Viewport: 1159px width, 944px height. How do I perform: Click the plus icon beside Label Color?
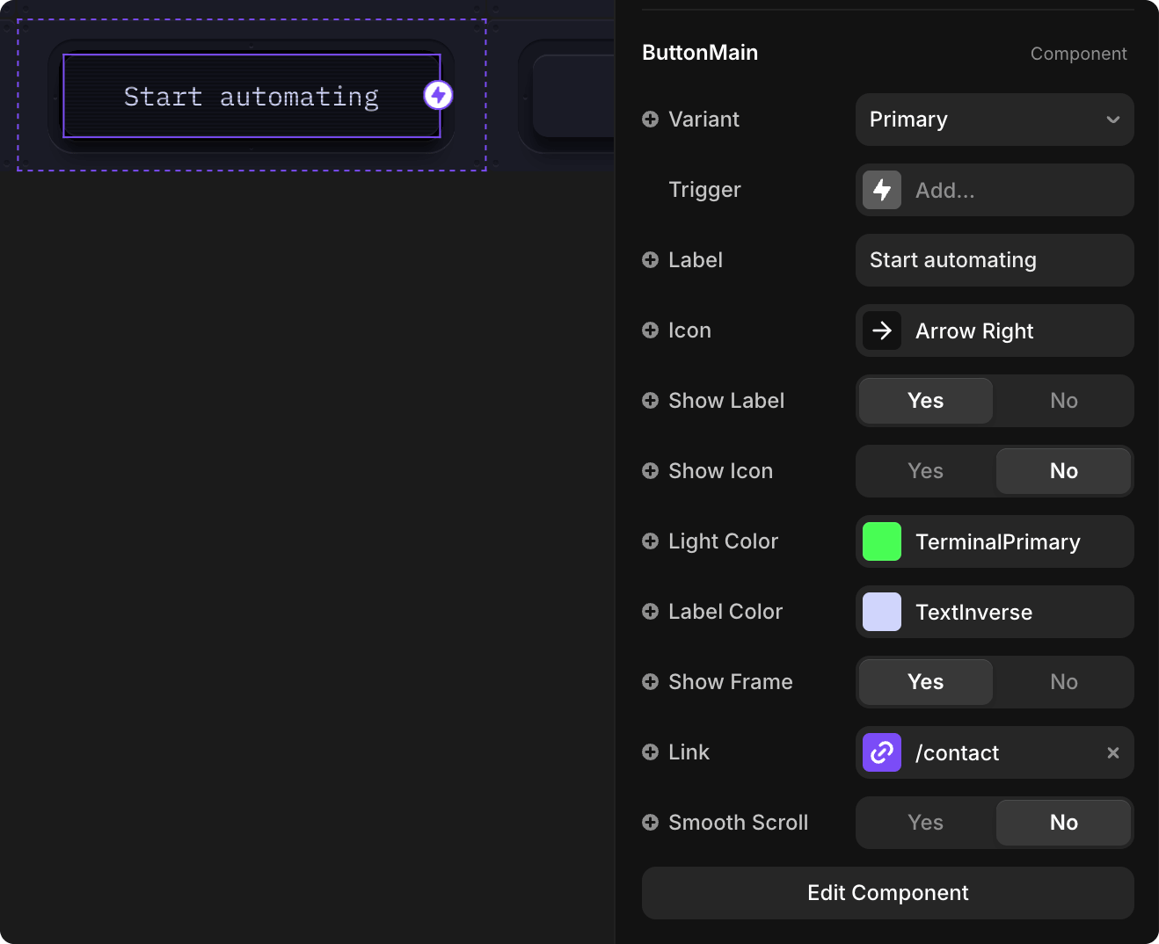coord(650,612)
